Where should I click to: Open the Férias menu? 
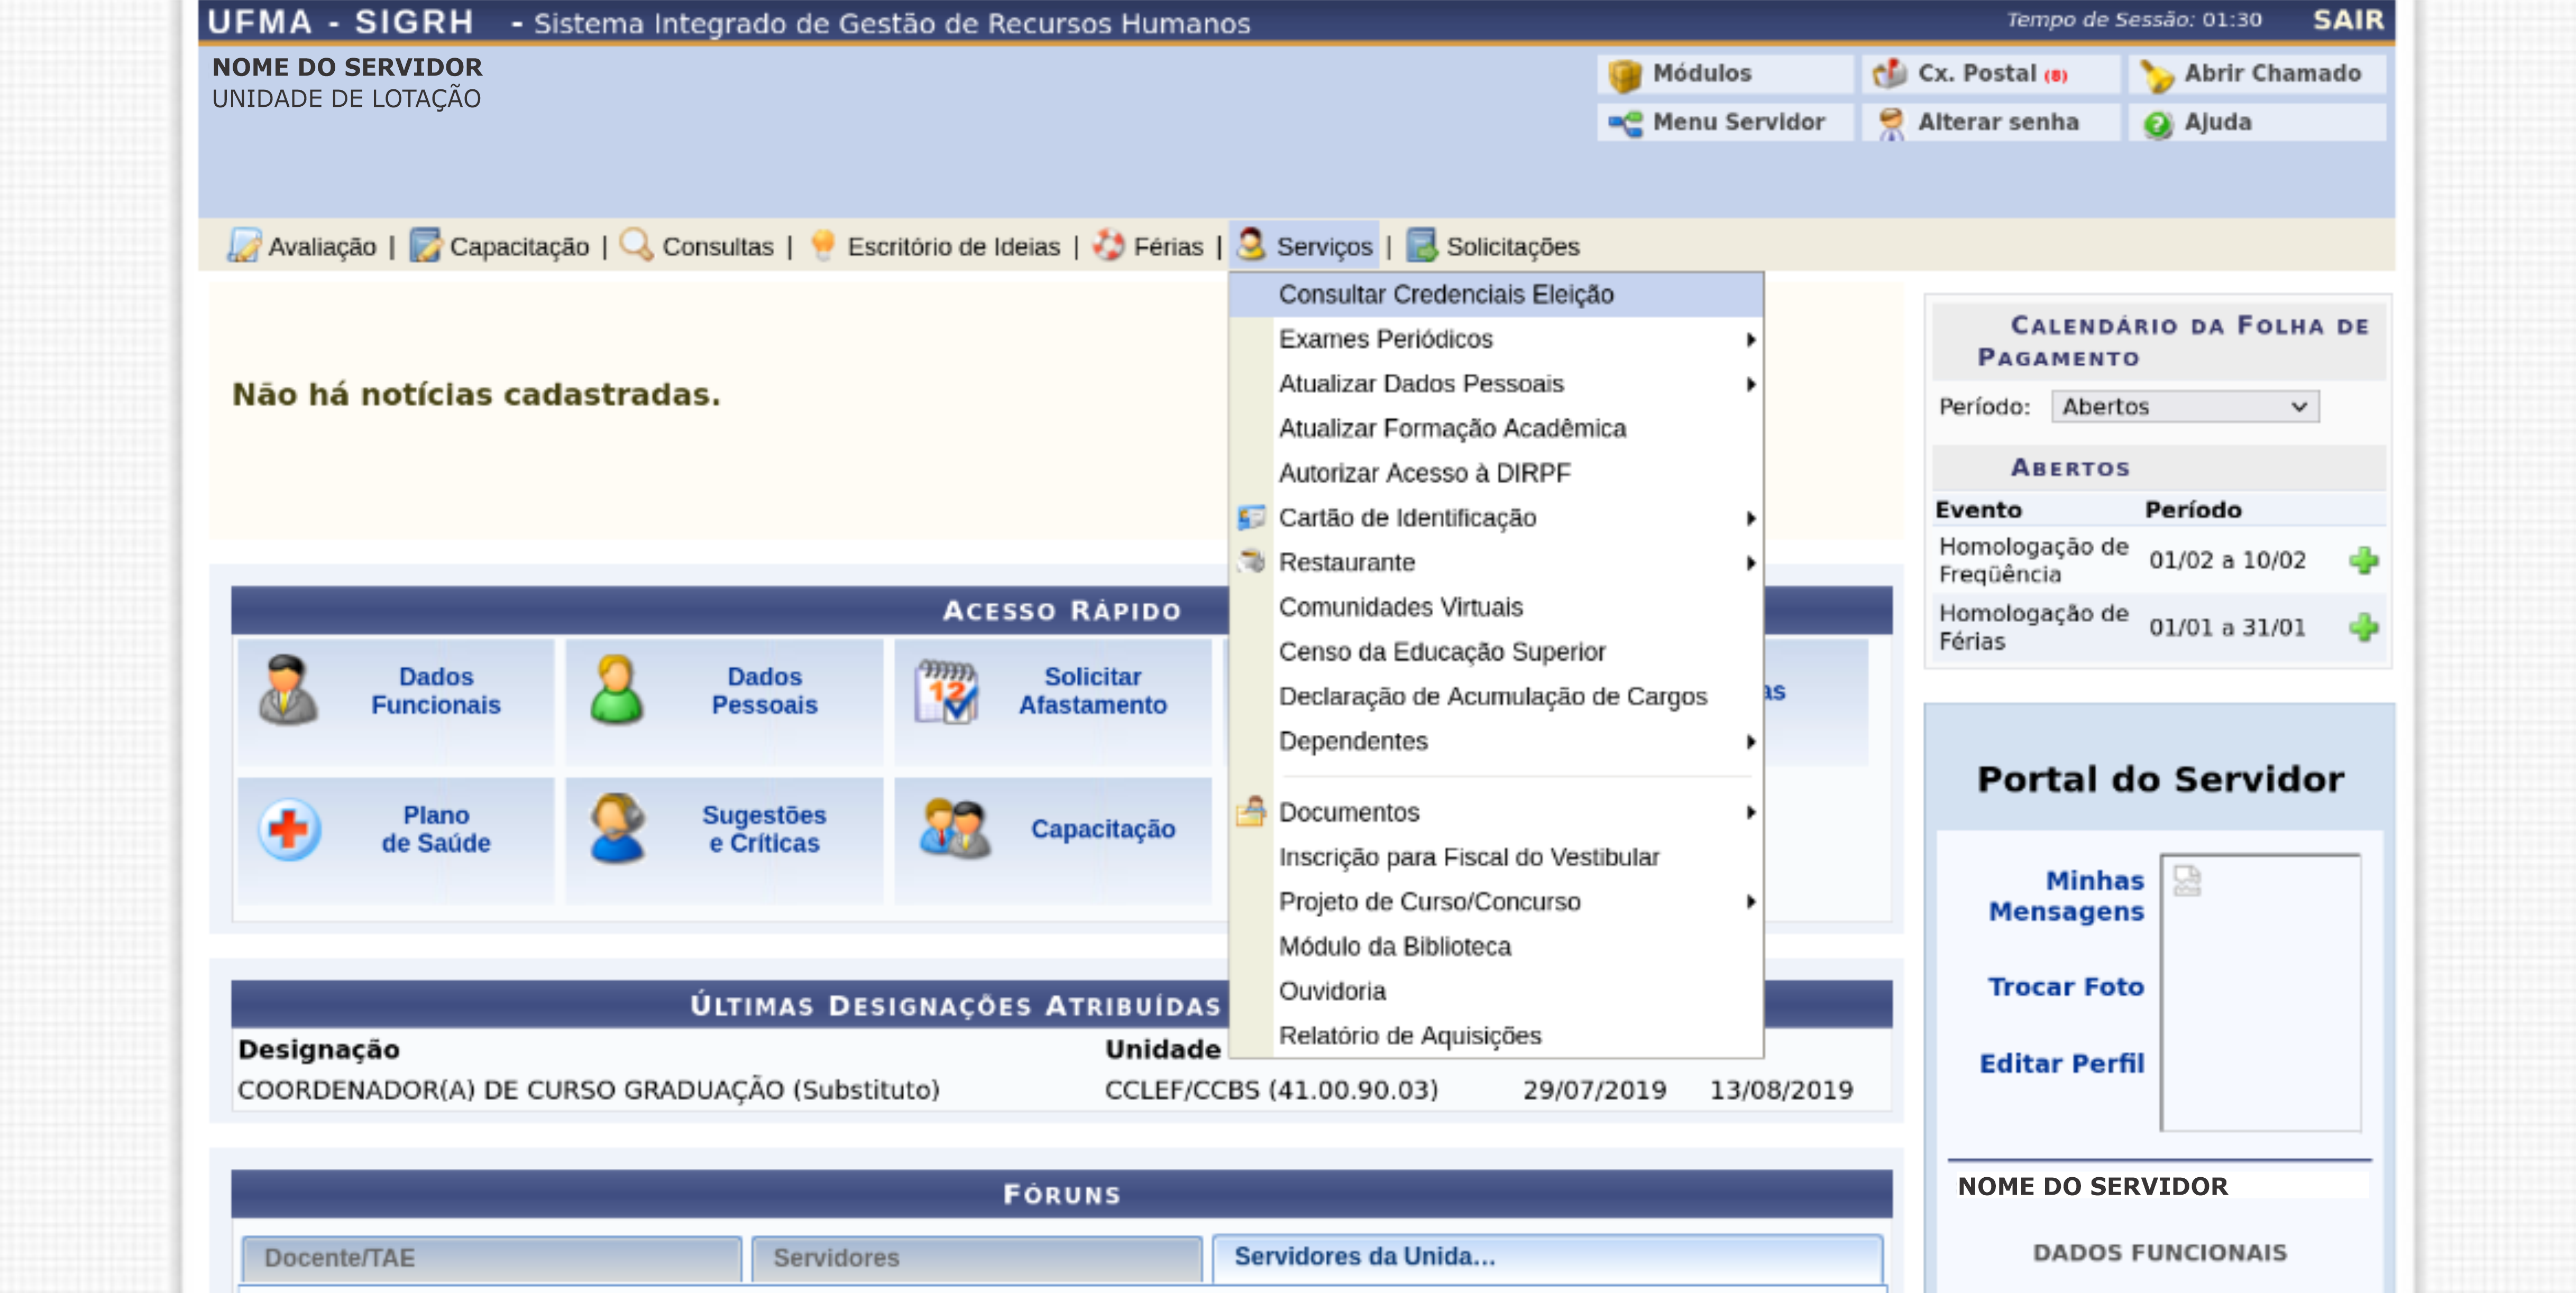[1166, 247]
